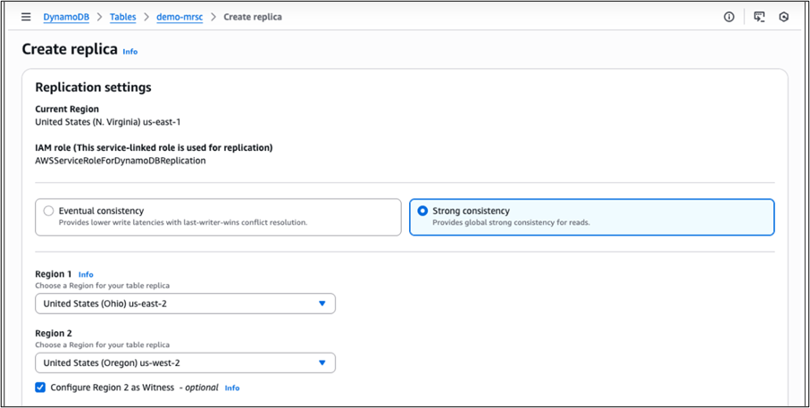The width and height of the screenshot is (810, 408).
Task: Uncheck Configure Region 2 as Witness
Action: (40, 387)
